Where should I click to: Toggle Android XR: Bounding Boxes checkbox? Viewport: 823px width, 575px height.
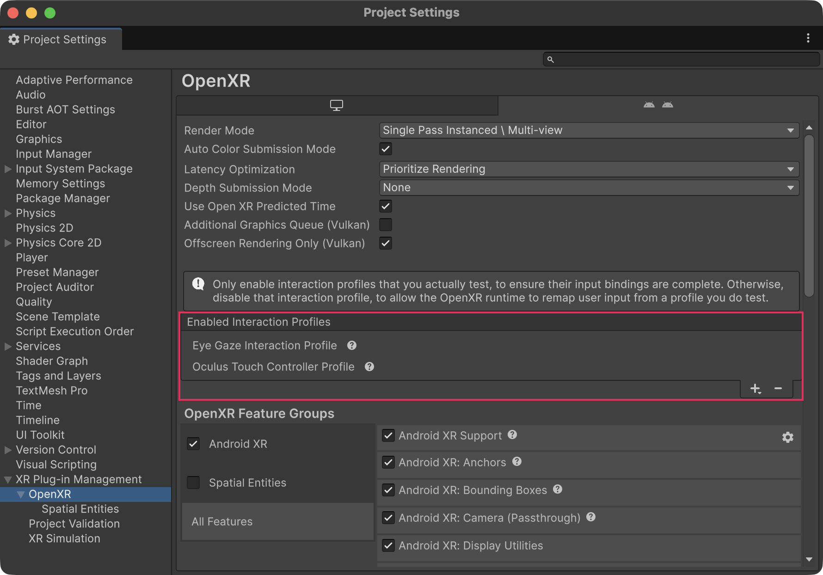tap(388, 490)
